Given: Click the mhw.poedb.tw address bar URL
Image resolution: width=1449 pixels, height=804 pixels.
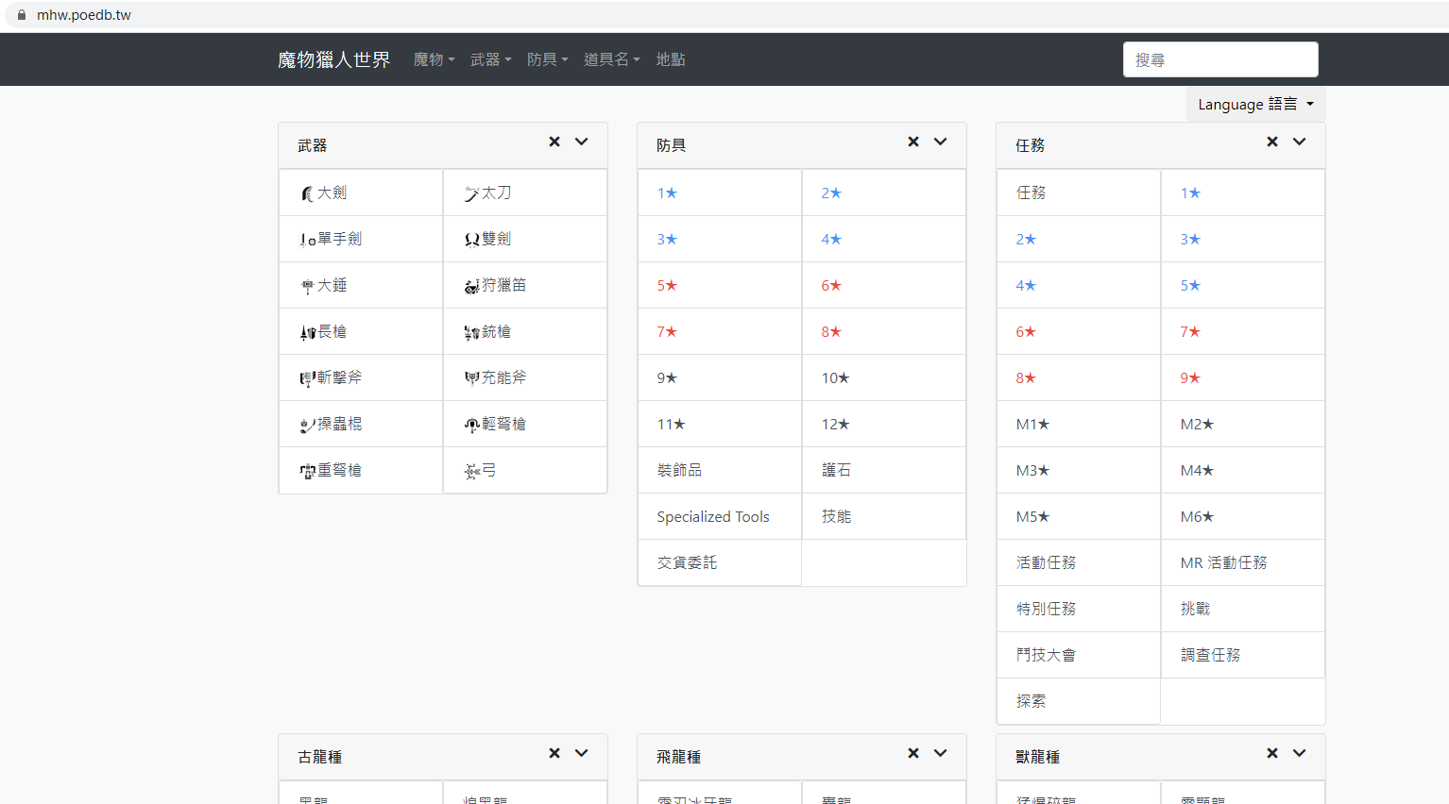Looking at the screenshot, I should 84,15.
